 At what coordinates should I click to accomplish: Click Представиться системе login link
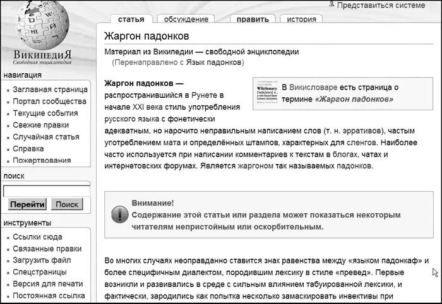click(381, 5)
